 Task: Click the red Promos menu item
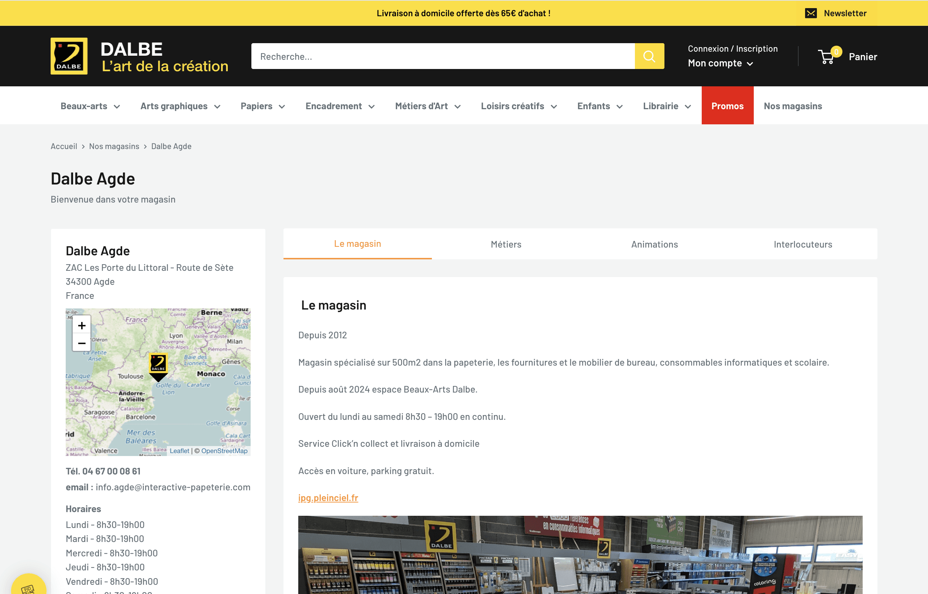click(727, 106)
